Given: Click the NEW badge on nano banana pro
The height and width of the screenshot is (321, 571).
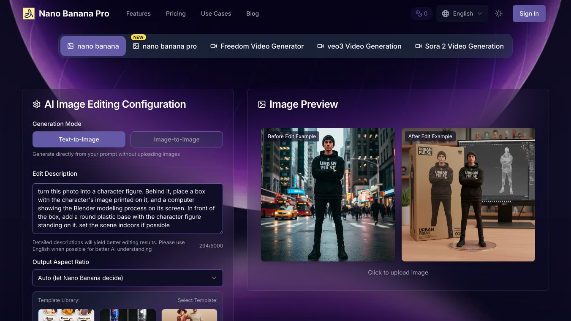Looking at the screenshot, I should [x=139, y=37].
